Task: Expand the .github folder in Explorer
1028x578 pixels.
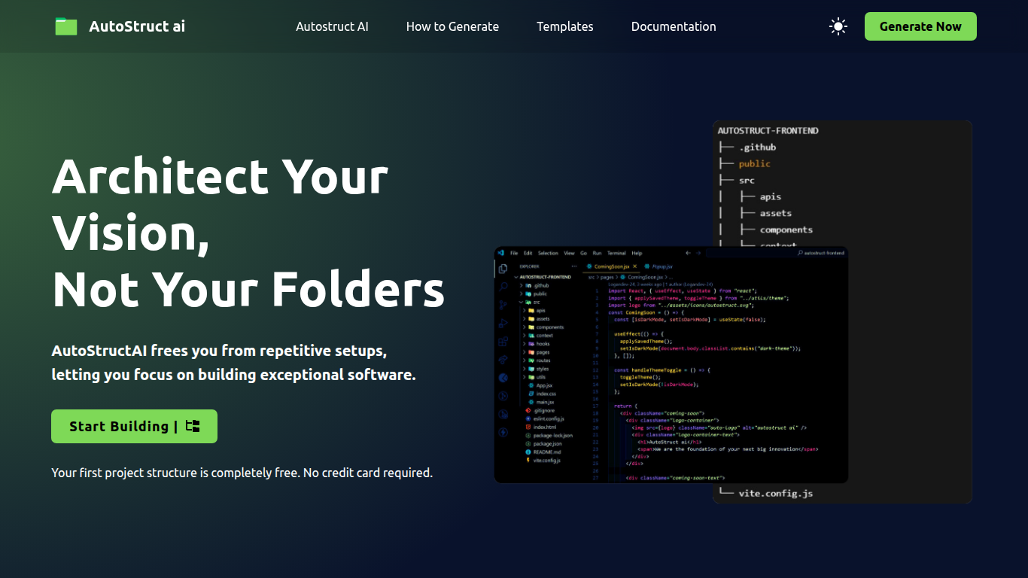Action: pos(541,286)
